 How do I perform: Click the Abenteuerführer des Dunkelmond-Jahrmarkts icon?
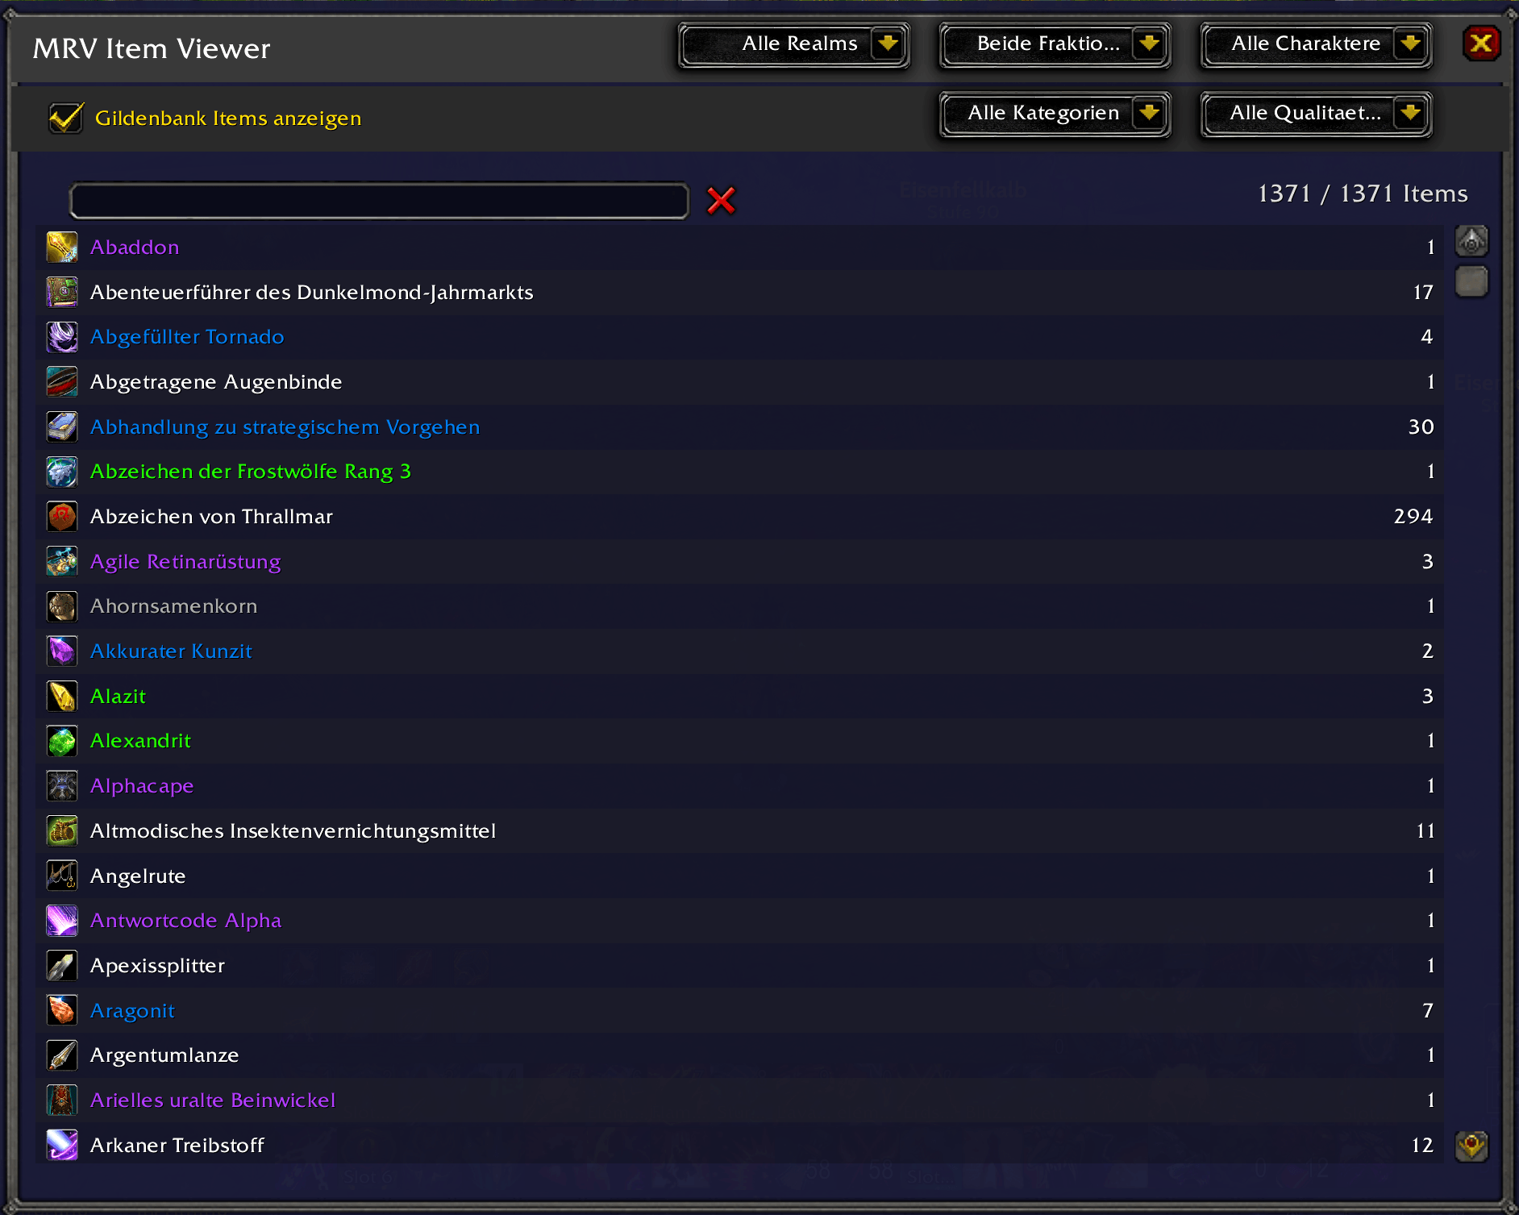click(x=62, y=292)
